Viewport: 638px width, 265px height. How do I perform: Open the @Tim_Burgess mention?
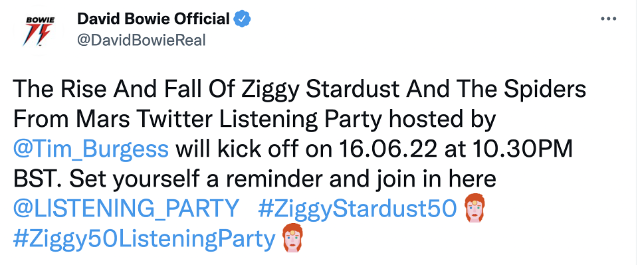point(91,150)
